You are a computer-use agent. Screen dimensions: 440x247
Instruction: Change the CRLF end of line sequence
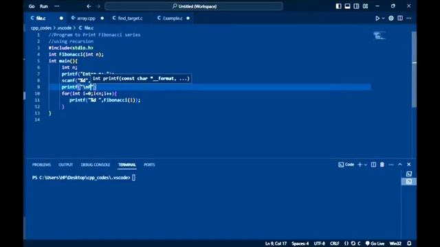click(x=335, y=244)
